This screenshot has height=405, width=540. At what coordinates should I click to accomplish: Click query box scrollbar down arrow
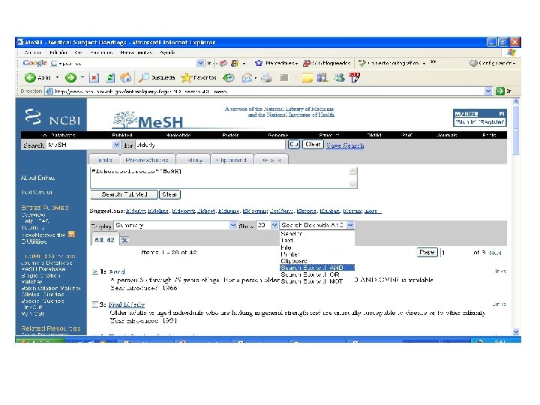(352, 184)
